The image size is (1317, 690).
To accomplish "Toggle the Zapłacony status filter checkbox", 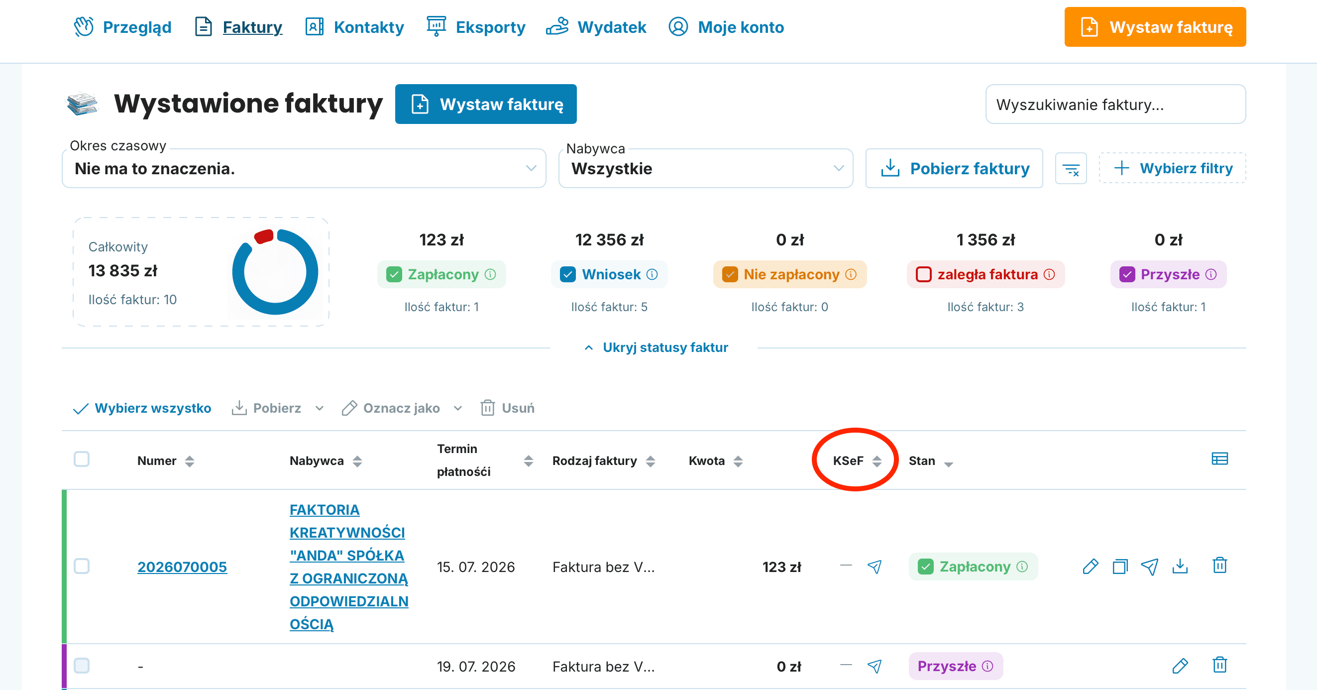I will (394, 275).
